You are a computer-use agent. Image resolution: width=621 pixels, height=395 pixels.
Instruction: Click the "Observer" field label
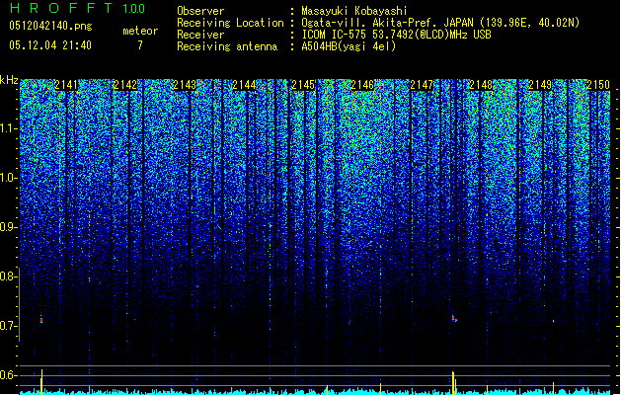tap(200, 11)
